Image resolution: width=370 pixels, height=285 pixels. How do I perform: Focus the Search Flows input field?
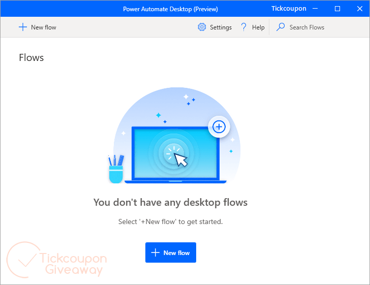[x=307, y=27]
